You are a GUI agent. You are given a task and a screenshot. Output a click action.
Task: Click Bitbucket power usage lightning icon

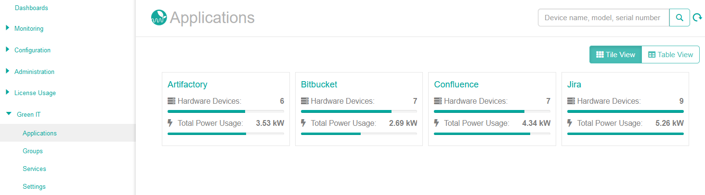click(x=303, y=123)
